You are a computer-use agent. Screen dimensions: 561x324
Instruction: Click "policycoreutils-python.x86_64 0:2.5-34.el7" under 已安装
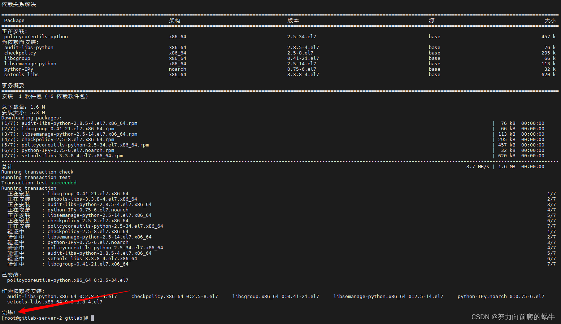pyautogui.click(x=68, y=280)
